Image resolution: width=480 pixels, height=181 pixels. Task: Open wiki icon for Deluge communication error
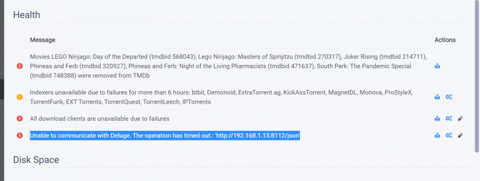pos(437,135)
